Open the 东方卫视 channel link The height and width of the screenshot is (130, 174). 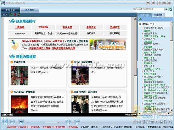67,27
